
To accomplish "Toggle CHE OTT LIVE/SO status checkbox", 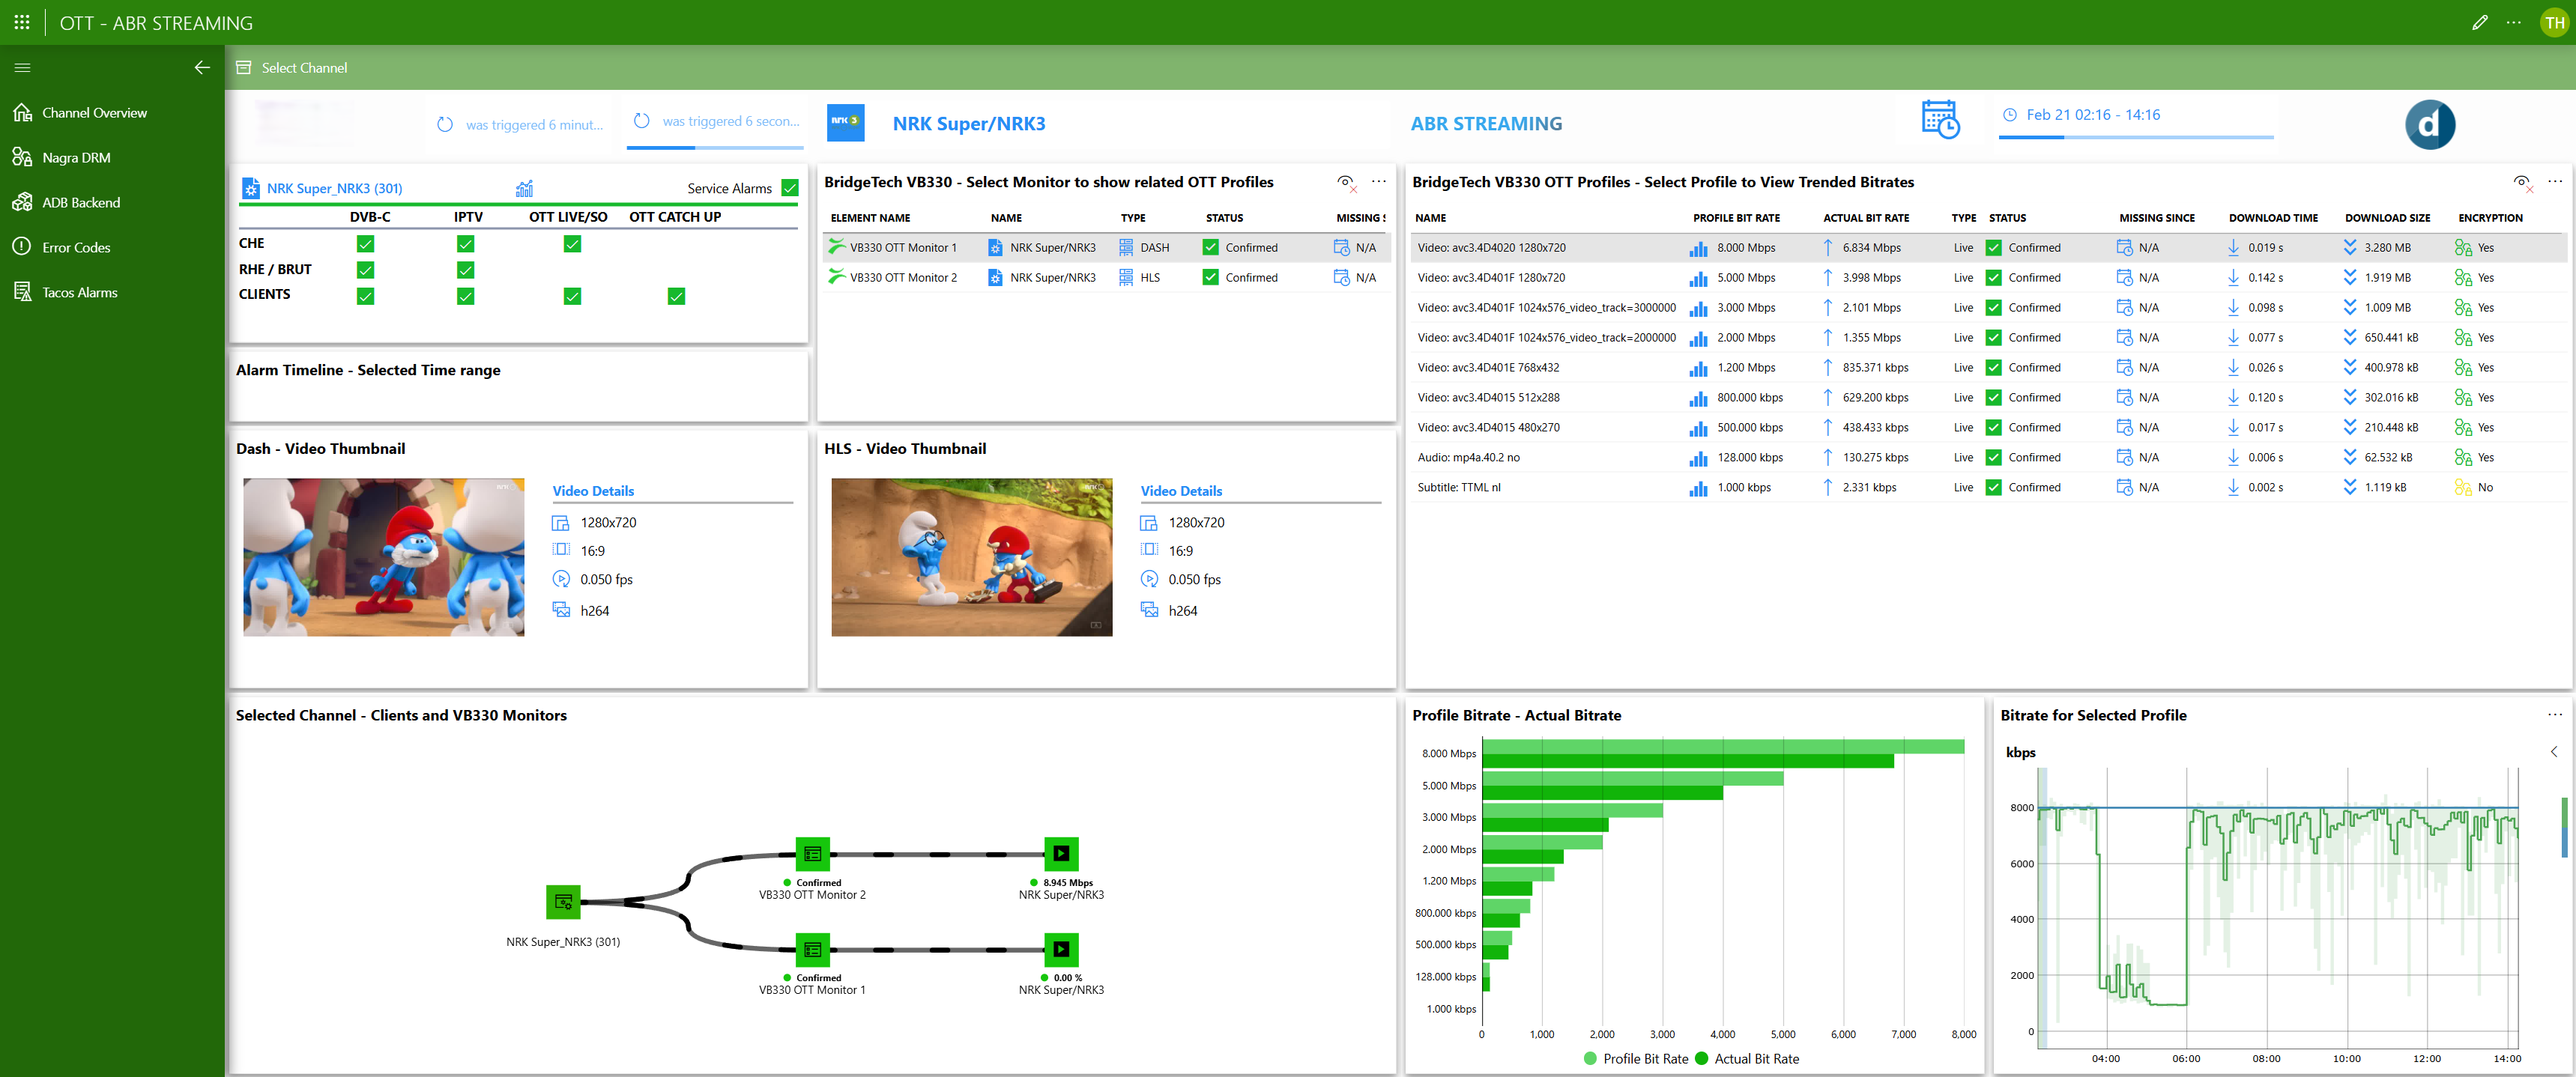I will (x=572, y=244).
